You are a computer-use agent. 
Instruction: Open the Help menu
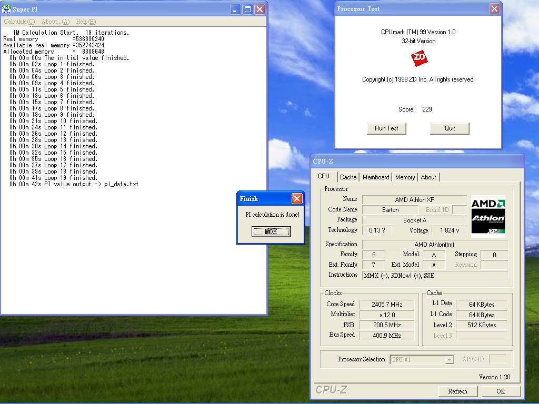(x=86, y=22)
